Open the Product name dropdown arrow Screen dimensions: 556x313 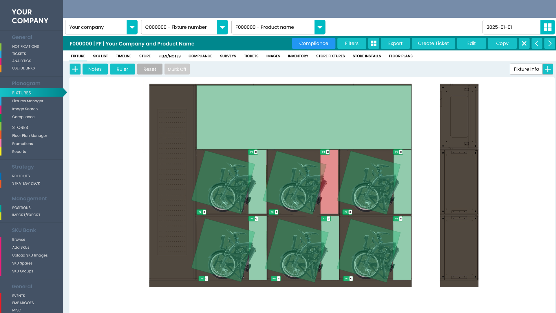click(320, 27)
